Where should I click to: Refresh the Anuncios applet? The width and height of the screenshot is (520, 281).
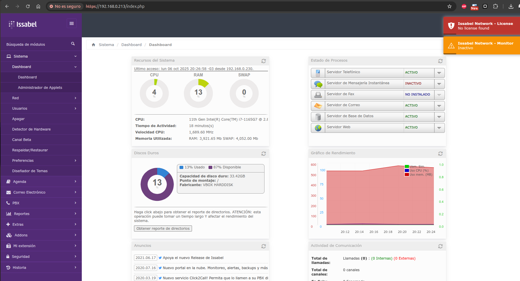[x=263, y=246]
